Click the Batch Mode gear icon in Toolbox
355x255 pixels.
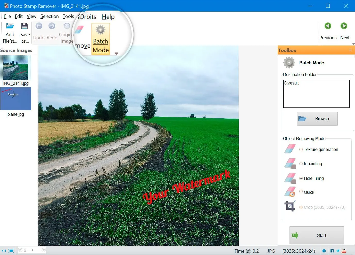pyautogui.click(x=289, y=63)
